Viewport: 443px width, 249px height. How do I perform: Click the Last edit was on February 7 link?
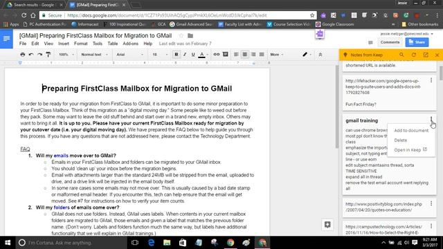coord(185,44)
